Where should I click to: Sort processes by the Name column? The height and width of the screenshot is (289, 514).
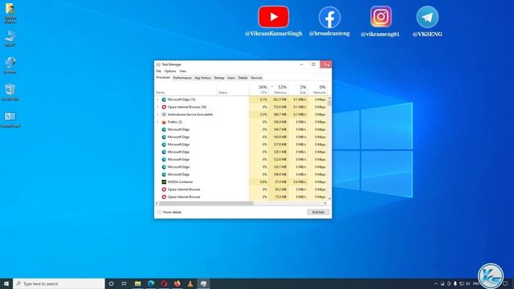coord(186,89)
